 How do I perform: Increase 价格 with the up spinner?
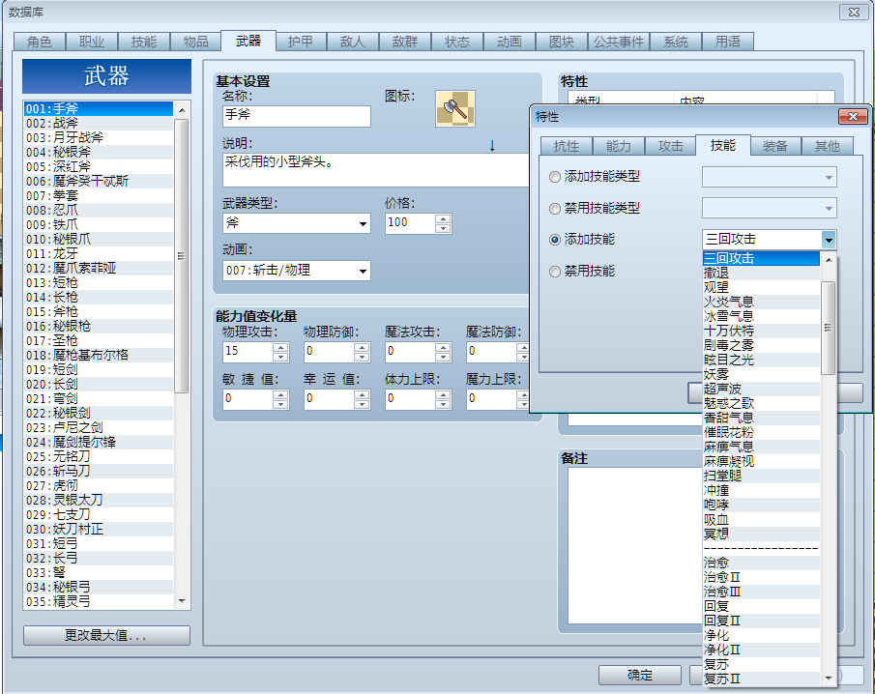tap(443, 218)
